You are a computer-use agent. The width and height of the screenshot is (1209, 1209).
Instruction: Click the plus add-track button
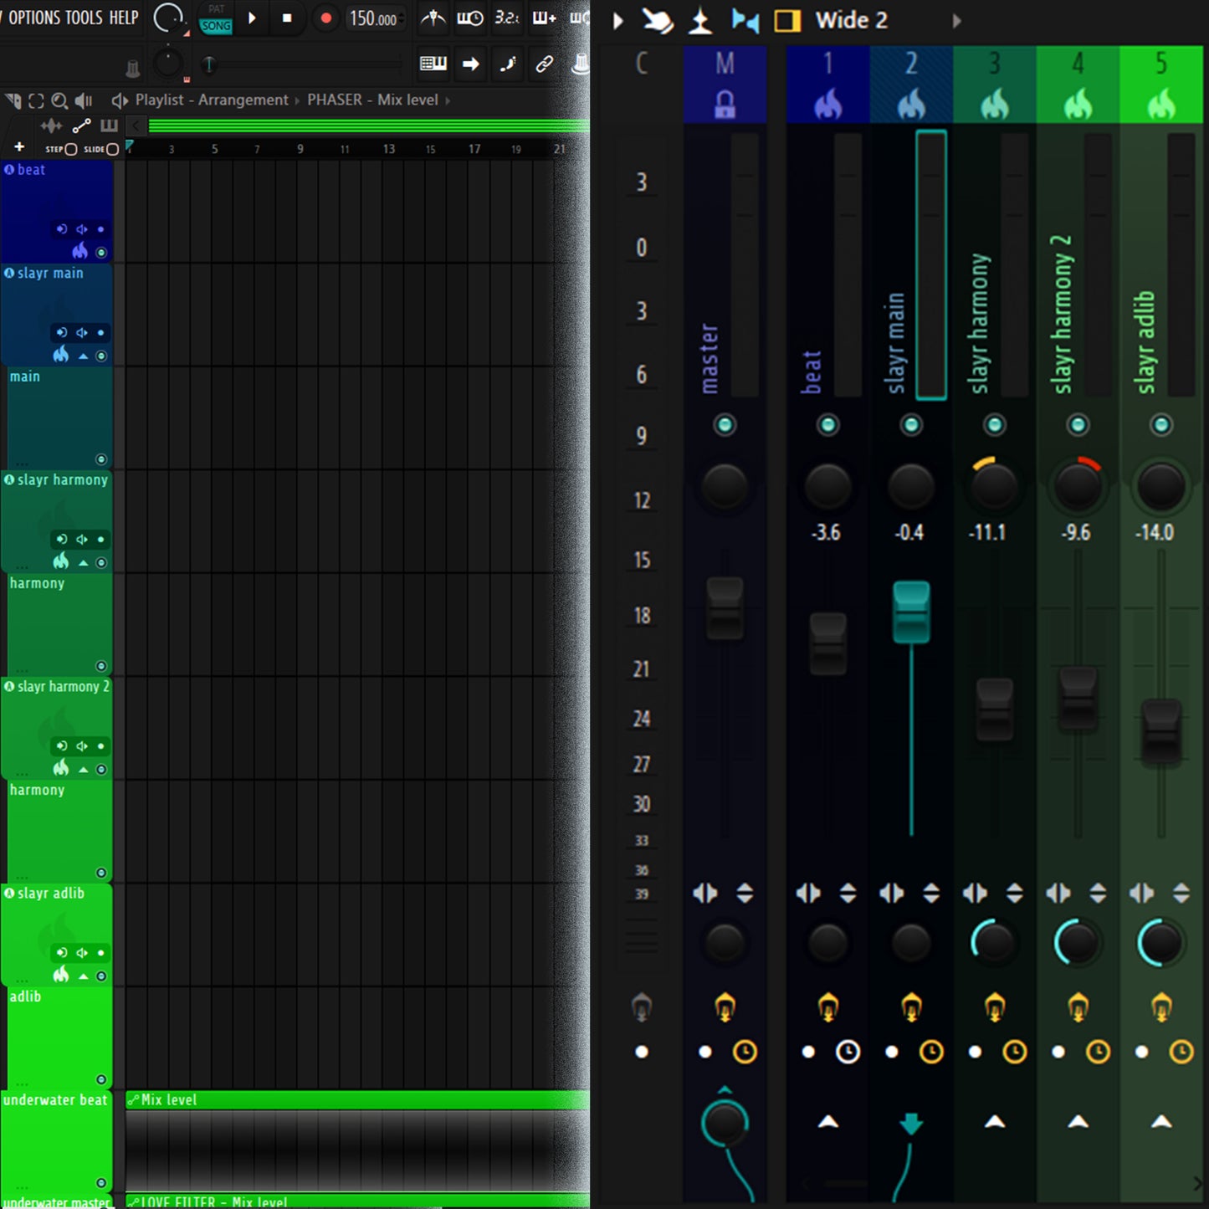pyautogui.click(x=19, y=147)
